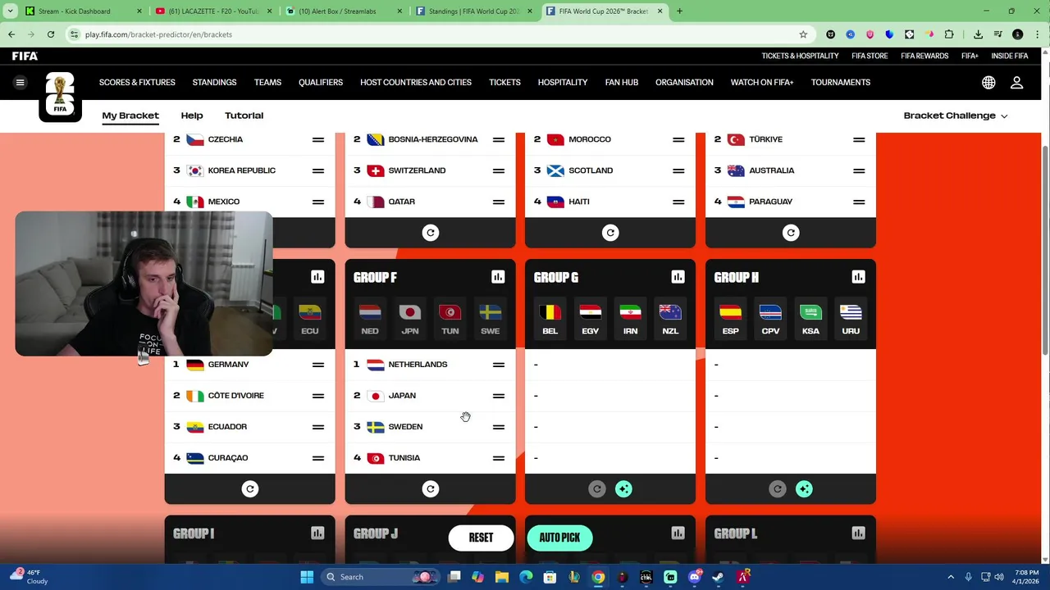1050x590 pixels.
Task: Select Spain ESP flag in Group H
Action: 730,319
